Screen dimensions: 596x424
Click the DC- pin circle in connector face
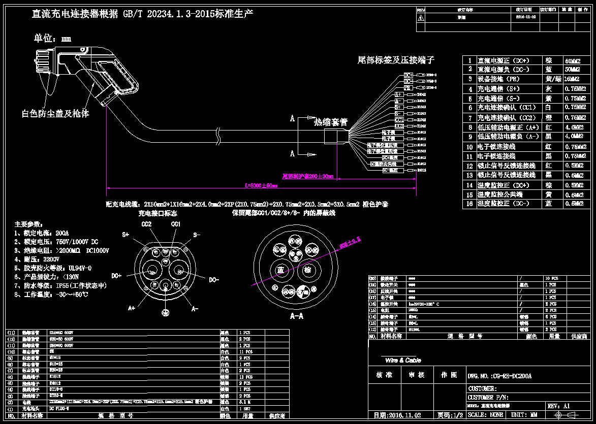[179, 271]
